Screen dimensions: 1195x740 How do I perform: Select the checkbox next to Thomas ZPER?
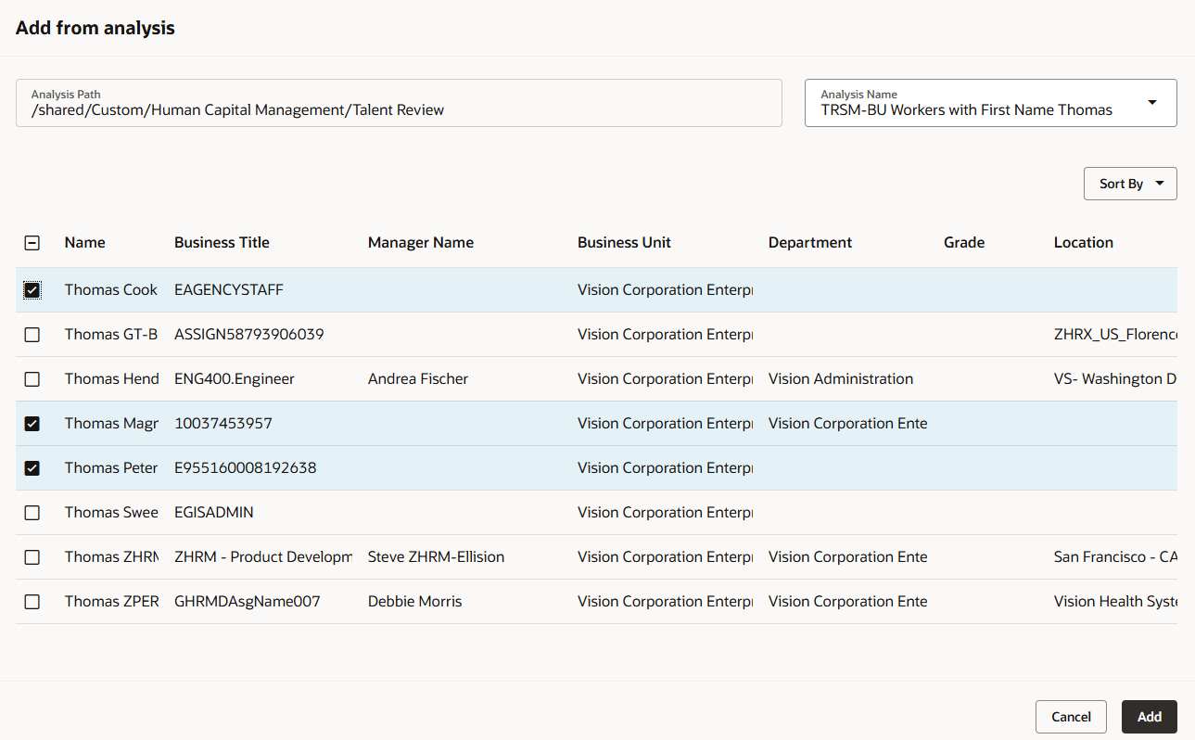(x=32, y=601)
